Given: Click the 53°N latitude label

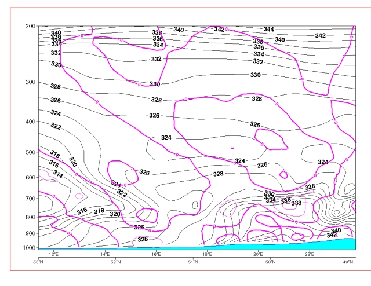Looking at the screenshot, I should tap(39, 262).
